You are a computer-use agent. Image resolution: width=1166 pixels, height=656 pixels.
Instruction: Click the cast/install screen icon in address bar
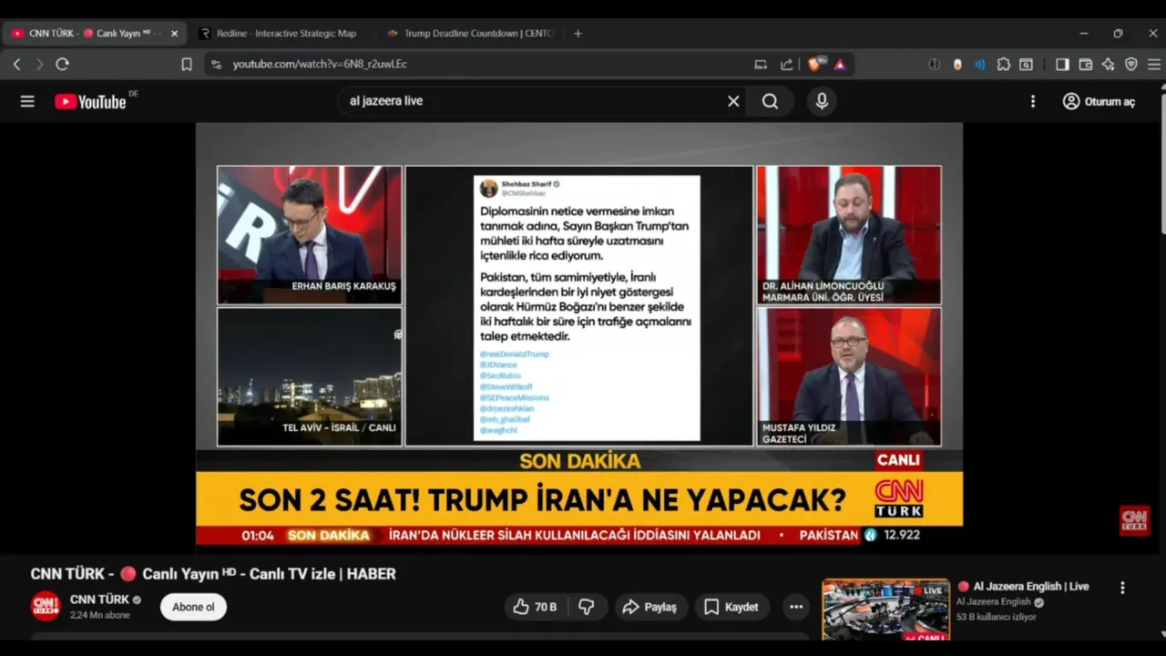[761, 64]
